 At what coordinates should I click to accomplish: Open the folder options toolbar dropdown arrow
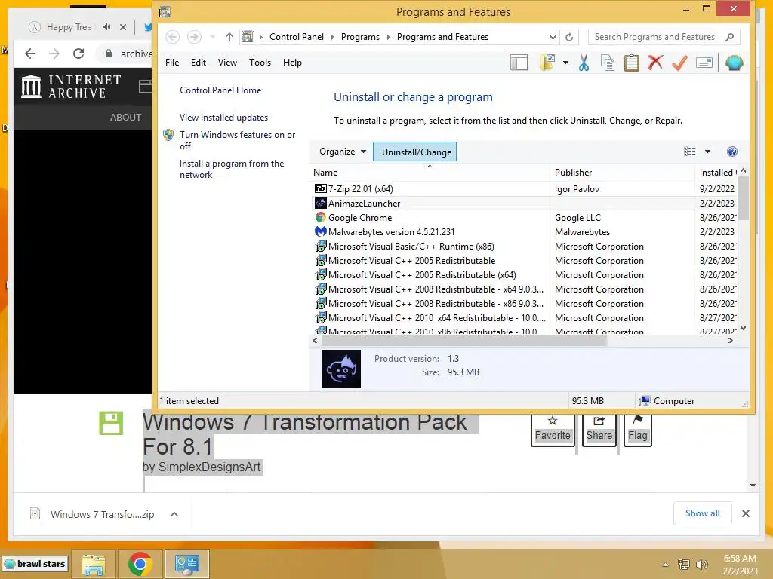pos(565,63)
